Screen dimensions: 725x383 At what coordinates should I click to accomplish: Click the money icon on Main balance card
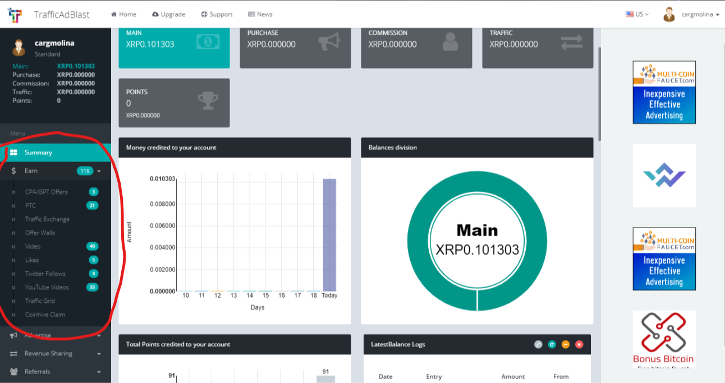click(x=208, y=41)
